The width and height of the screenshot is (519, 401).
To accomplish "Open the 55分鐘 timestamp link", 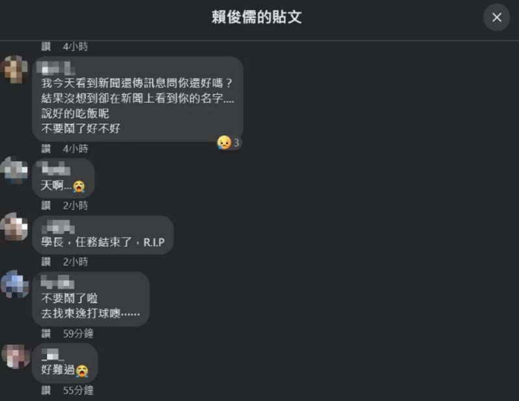I will click(x=78, y=391).
